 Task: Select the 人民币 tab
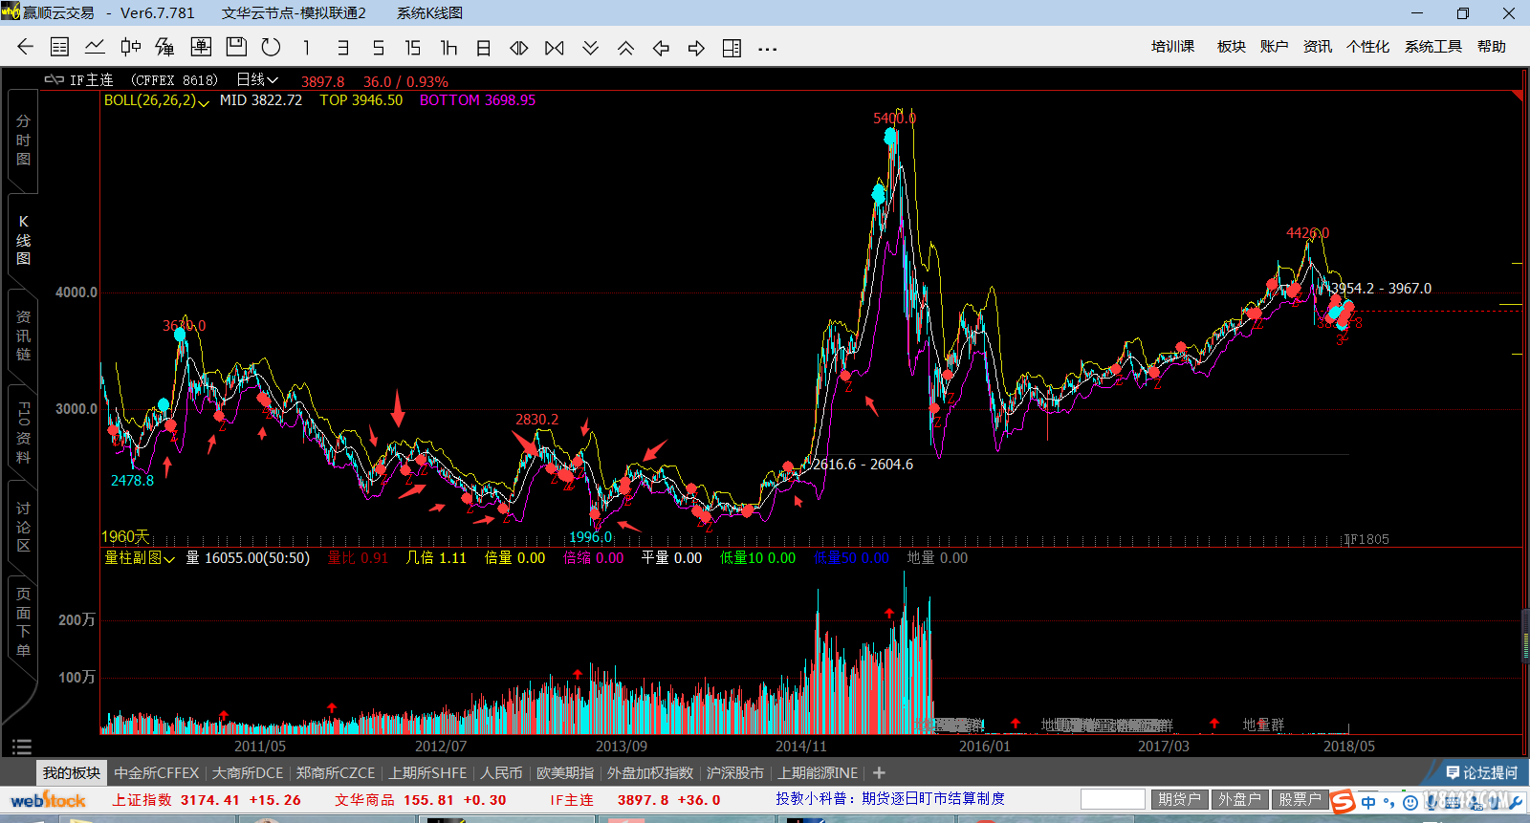coord(501,772)
